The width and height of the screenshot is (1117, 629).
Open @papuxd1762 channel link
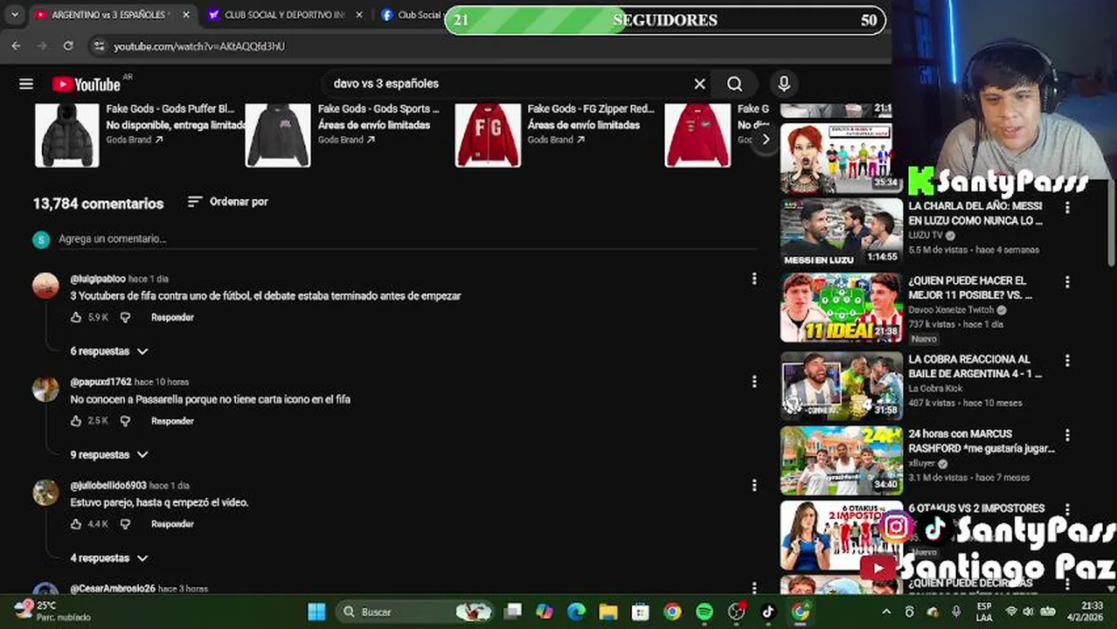[x=101, y=382]
